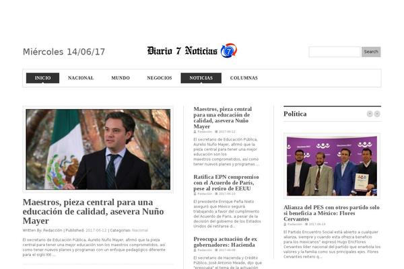
Task: Click author icon under 'Ratifica EPN compromiso' article
Action: click(195, 194)
